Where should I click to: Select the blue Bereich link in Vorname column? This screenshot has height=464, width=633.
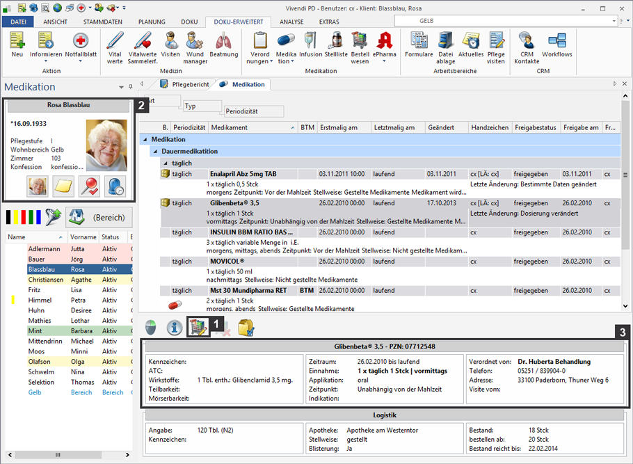(x=82, y=392)
